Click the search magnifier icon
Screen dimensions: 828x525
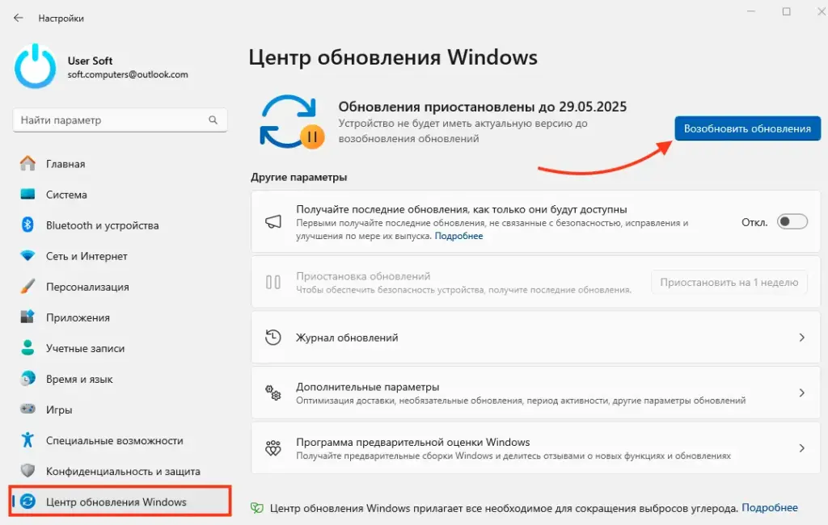tap(213, 120)
